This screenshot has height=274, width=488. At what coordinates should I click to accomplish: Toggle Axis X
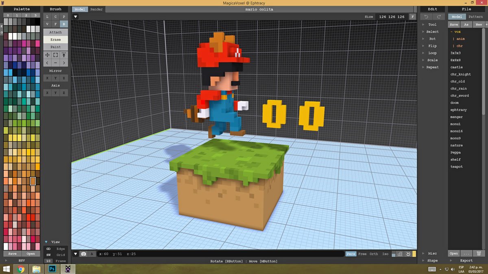47,93
